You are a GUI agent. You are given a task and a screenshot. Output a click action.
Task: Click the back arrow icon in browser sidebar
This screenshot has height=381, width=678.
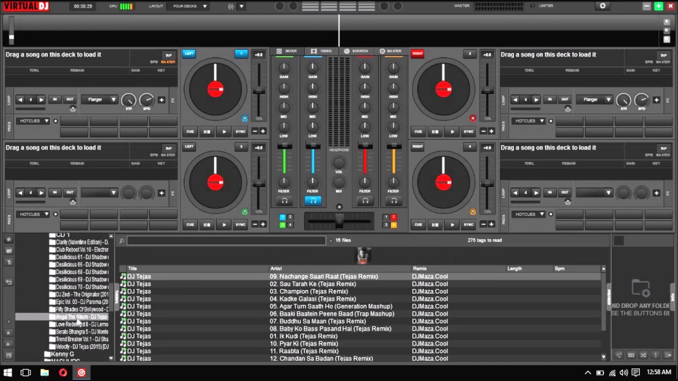point(8,282)
